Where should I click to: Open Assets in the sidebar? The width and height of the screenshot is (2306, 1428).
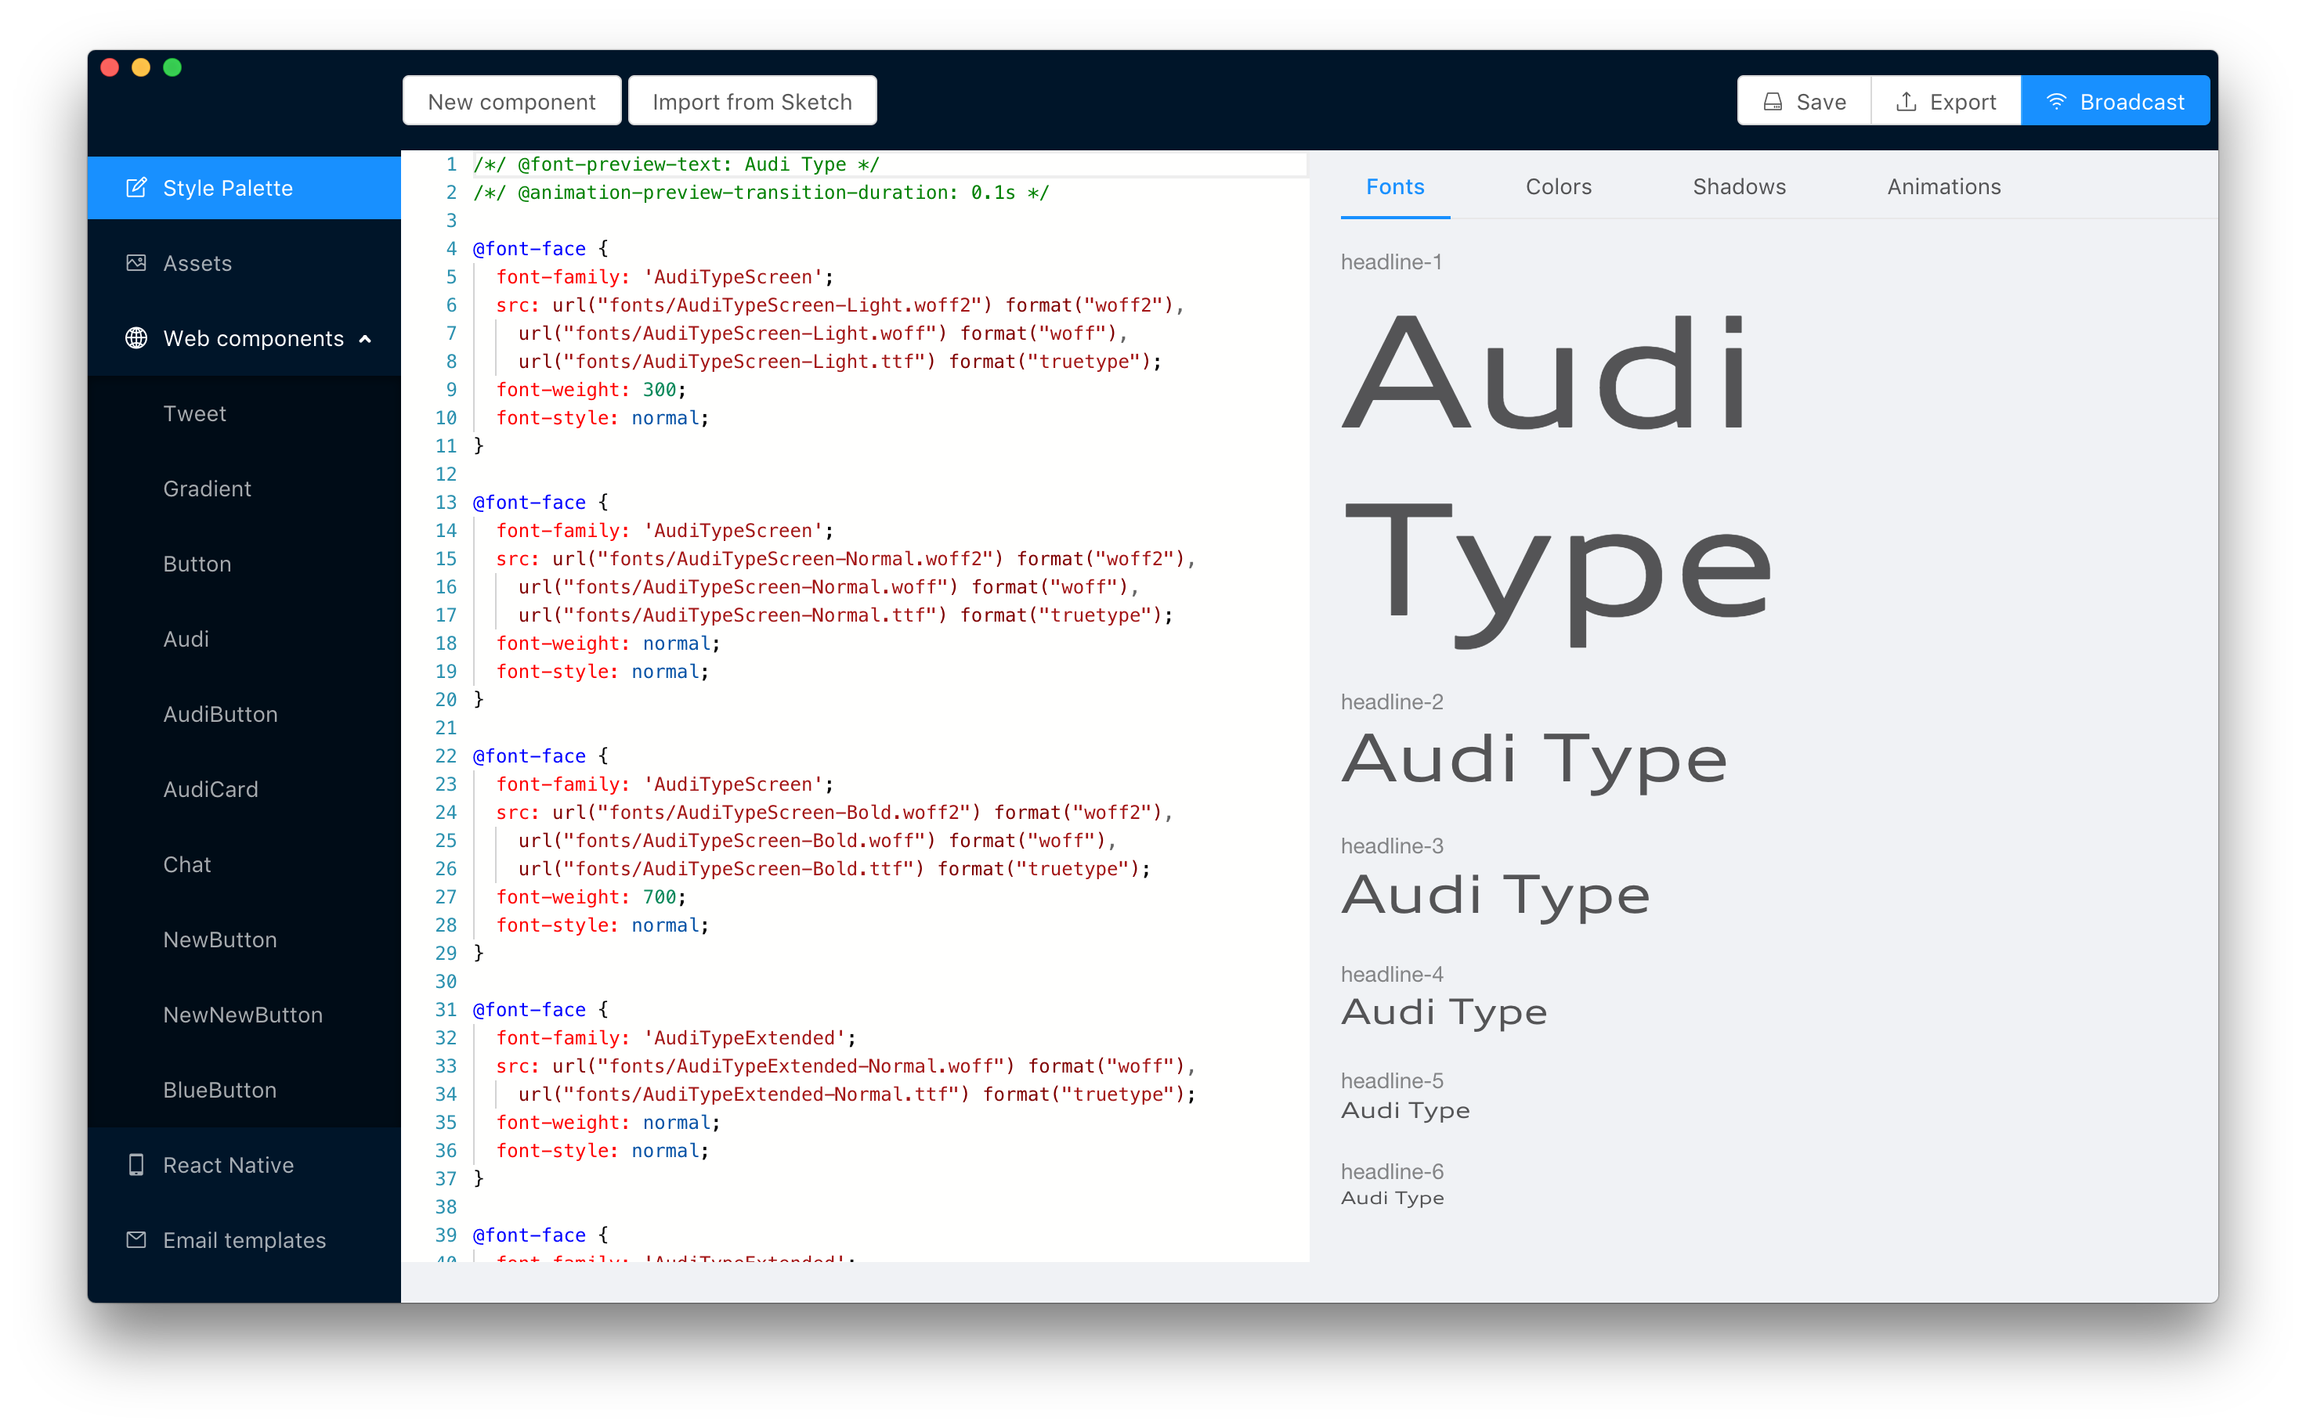[244, 262]
